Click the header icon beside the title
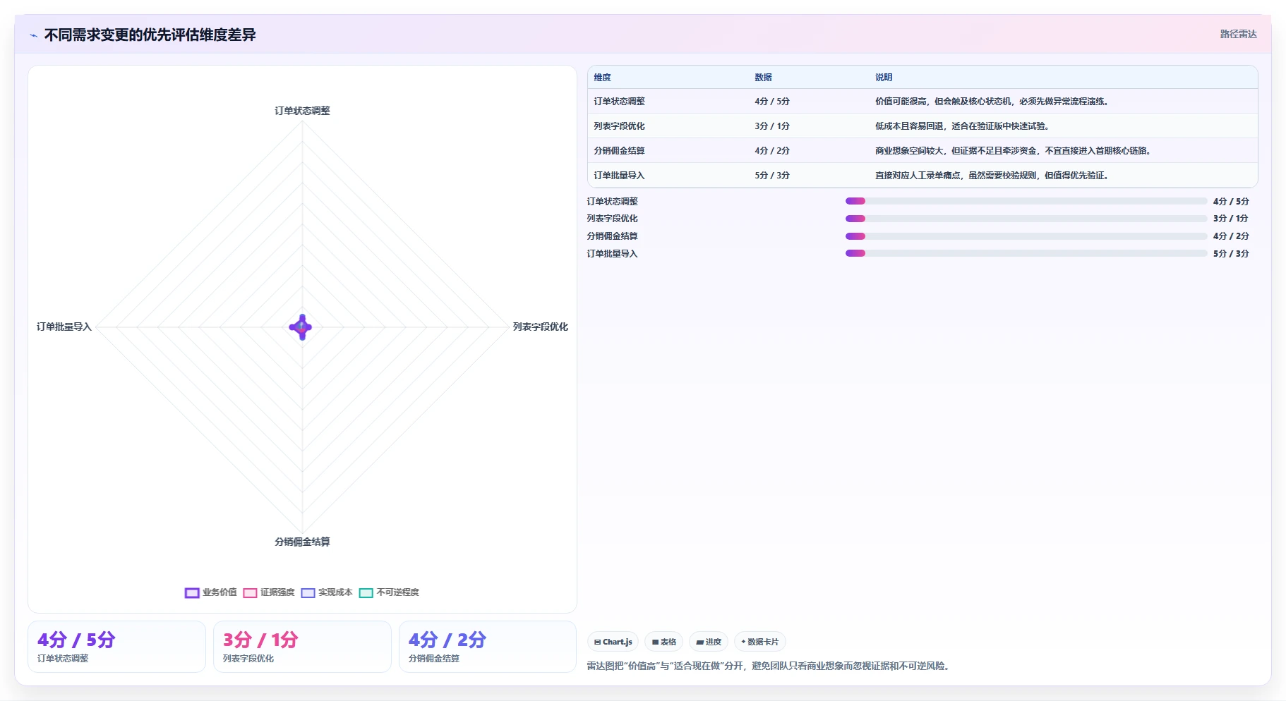 pos(34,35)
